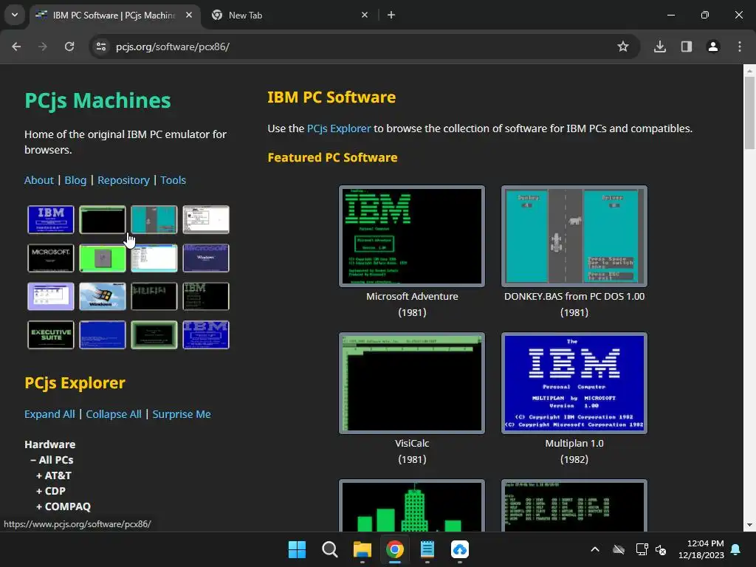Screen dimensions: 756x567
Task: Open the large DONKEY.BAS game screenshot
Action: pos(574,236)
